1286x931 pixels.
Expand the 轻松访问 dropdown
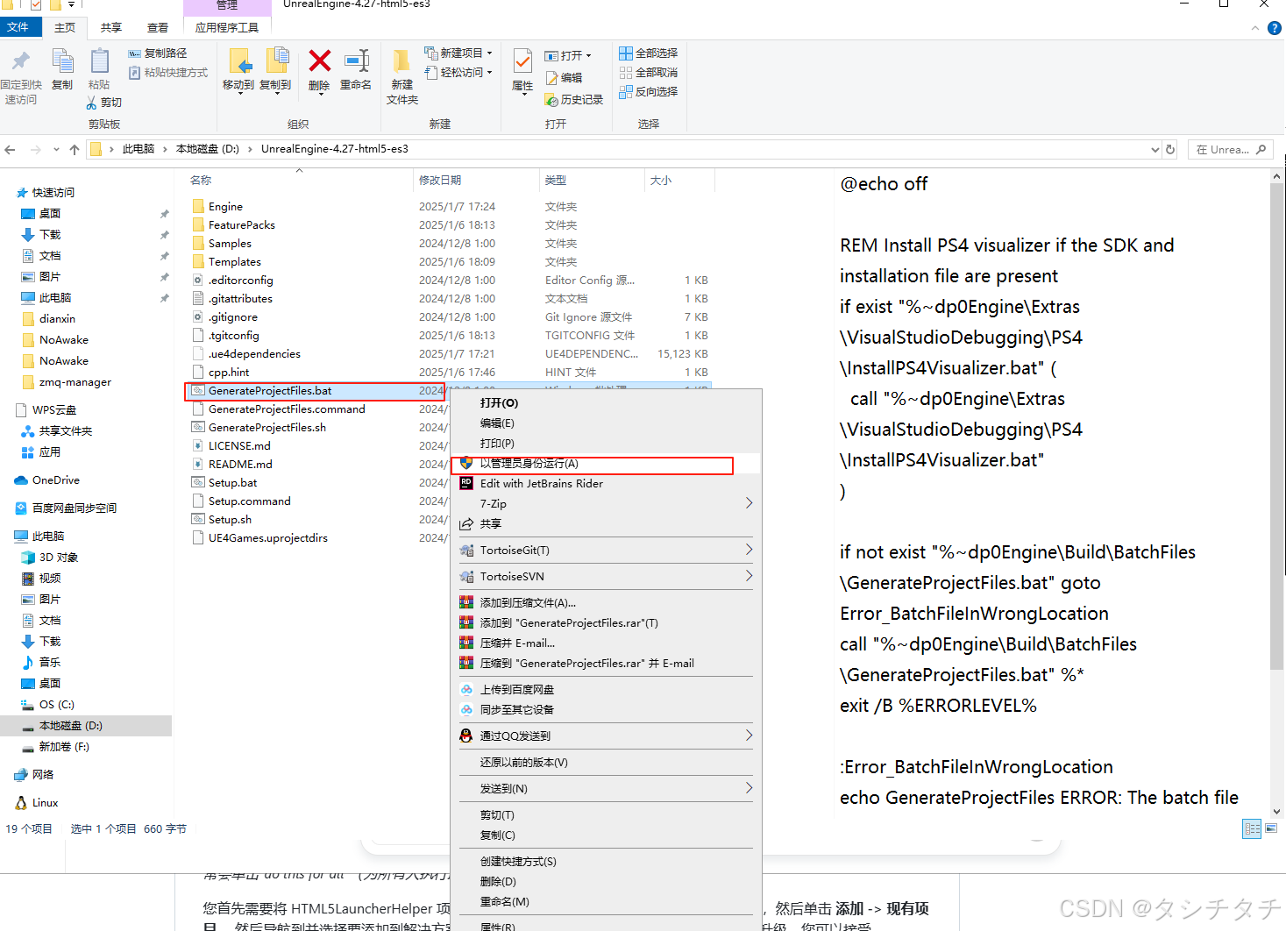click(x=488, y=72)
